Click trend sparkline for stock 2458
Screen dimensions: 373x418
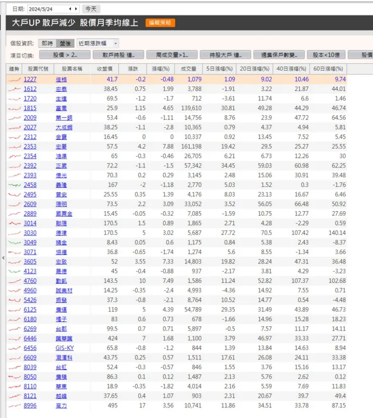15,185
